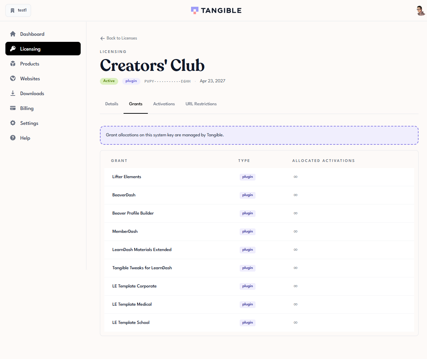Open the Websites sidebar item

pyautogui.click(x=43, y=78)
